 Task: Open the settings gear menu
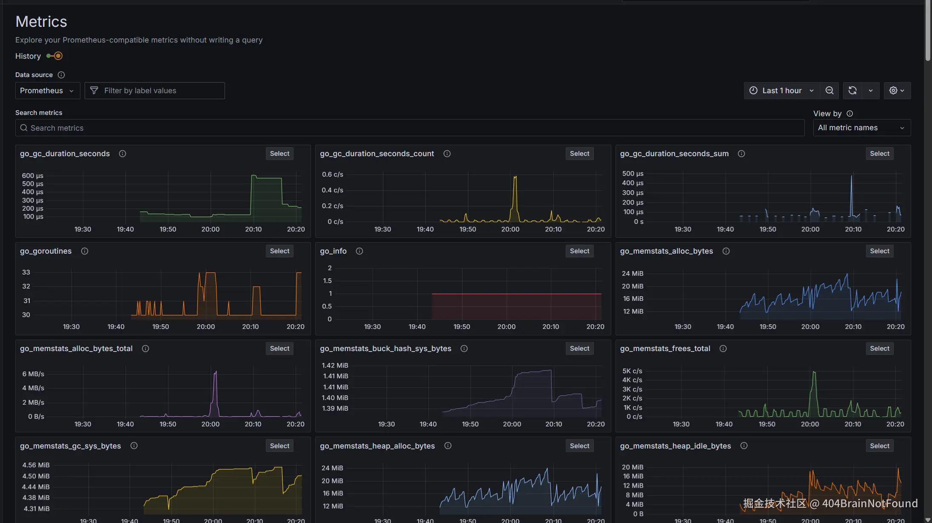coord(897,91)
